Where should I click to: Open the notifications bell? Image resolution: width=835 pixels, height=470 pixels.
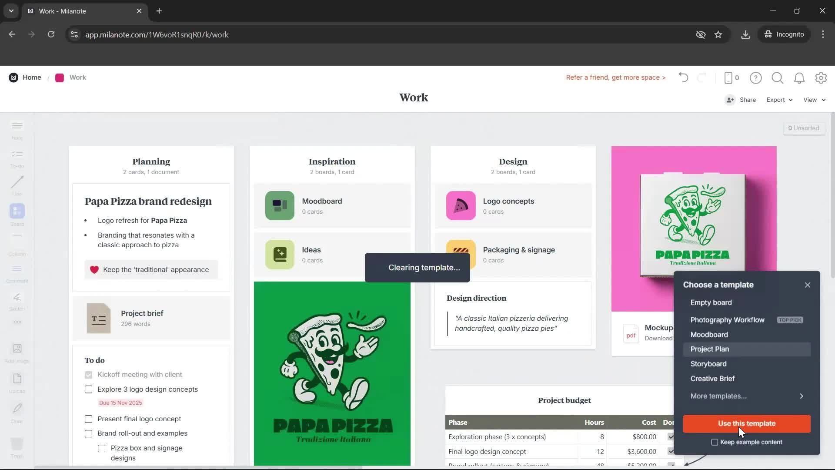tap(799, 78)
